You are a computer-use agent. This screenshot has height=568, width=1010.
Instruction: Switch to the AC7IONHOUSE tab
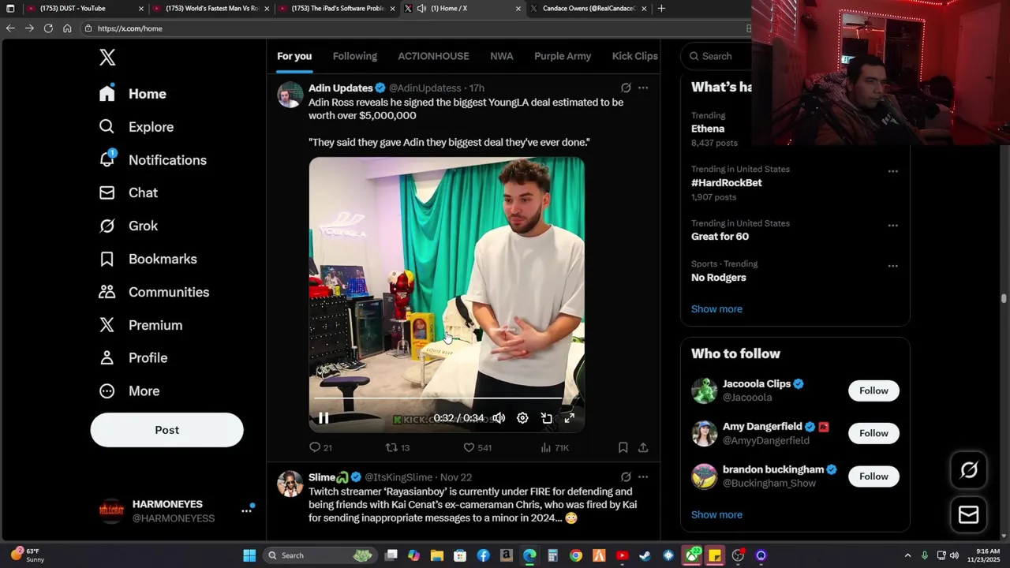433,56
